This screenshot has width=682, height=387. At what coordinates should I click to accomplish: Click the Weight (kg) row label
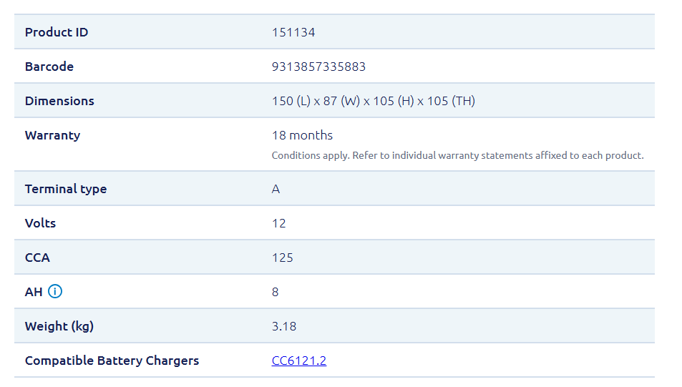tap(59, 326)
